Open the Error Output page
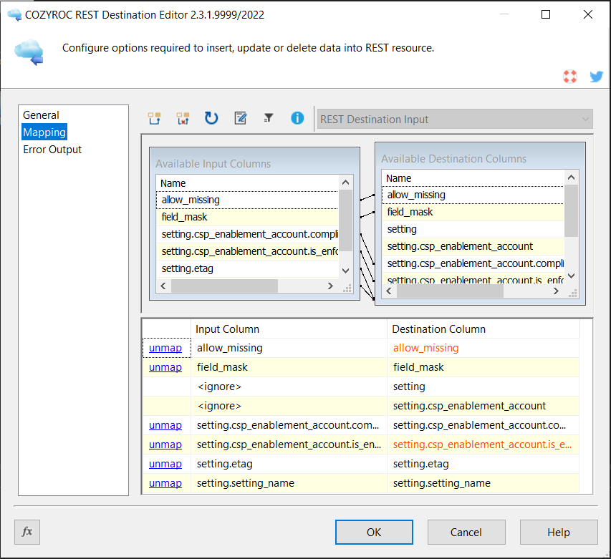611x559 pixels. (x=52, y=150)
